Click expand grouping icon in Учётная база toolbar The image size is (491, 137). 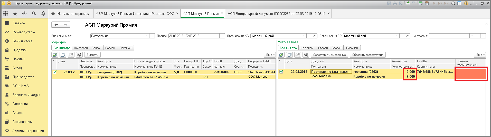coord(306,55)
